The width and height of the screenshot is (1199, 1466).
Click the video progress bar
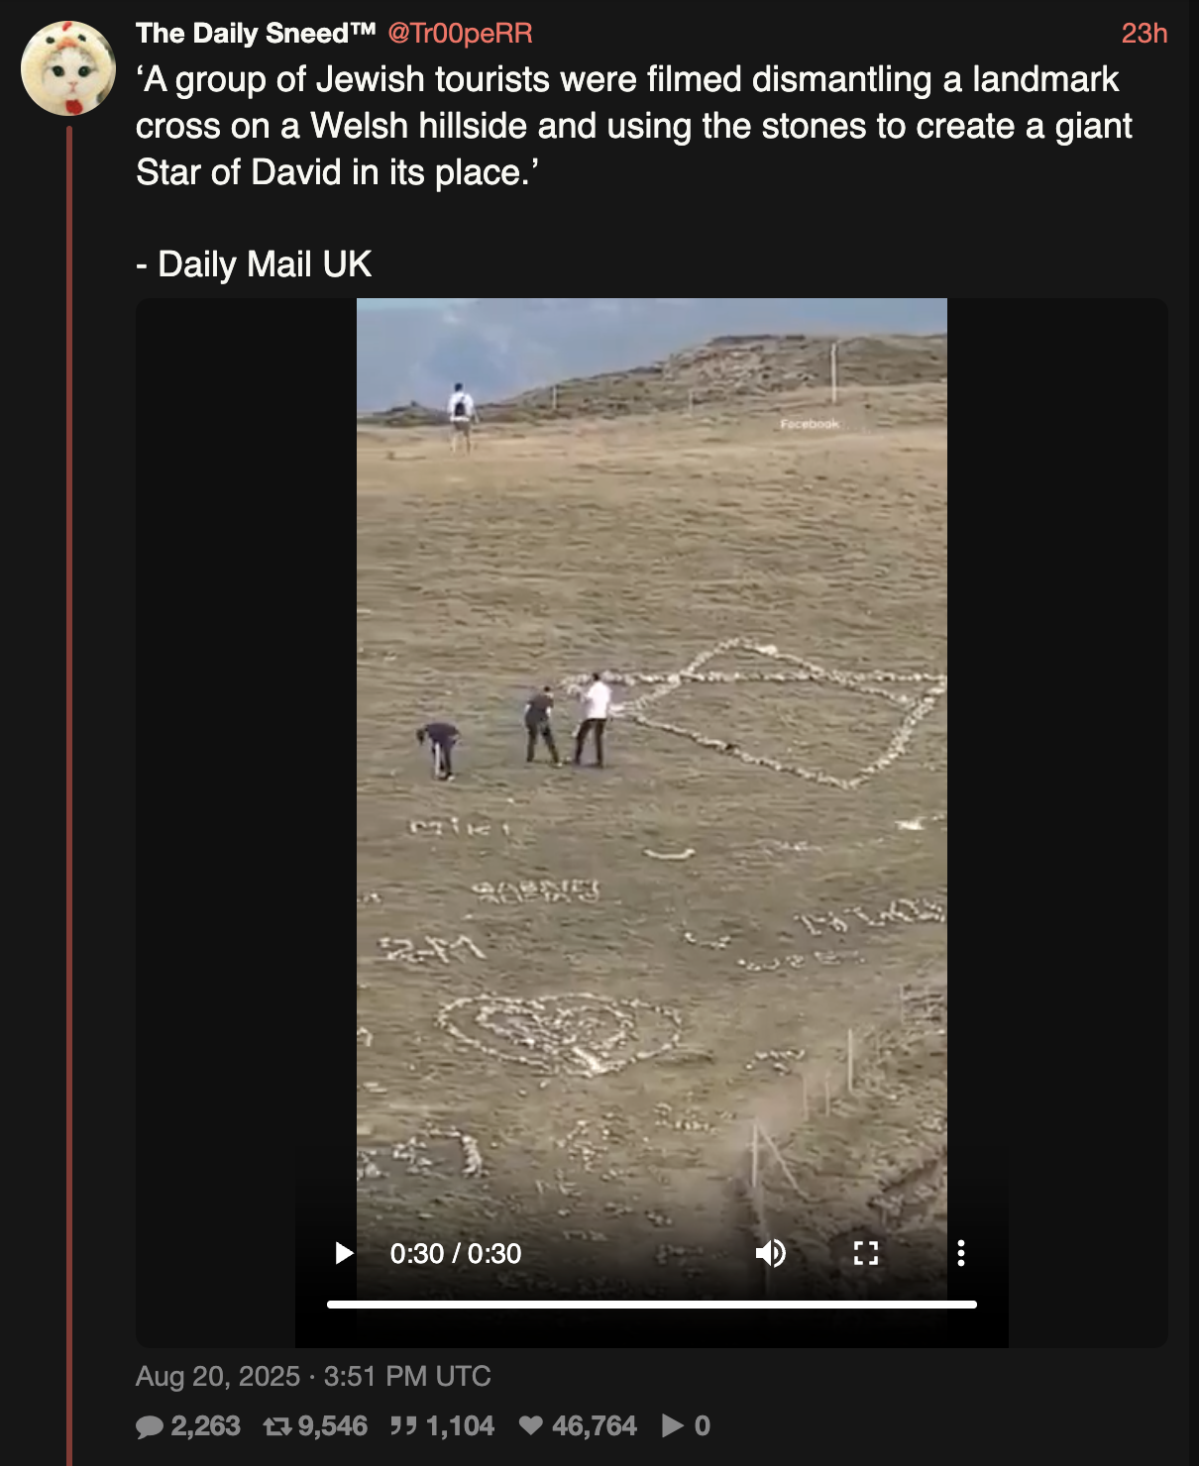(652, 1305)
